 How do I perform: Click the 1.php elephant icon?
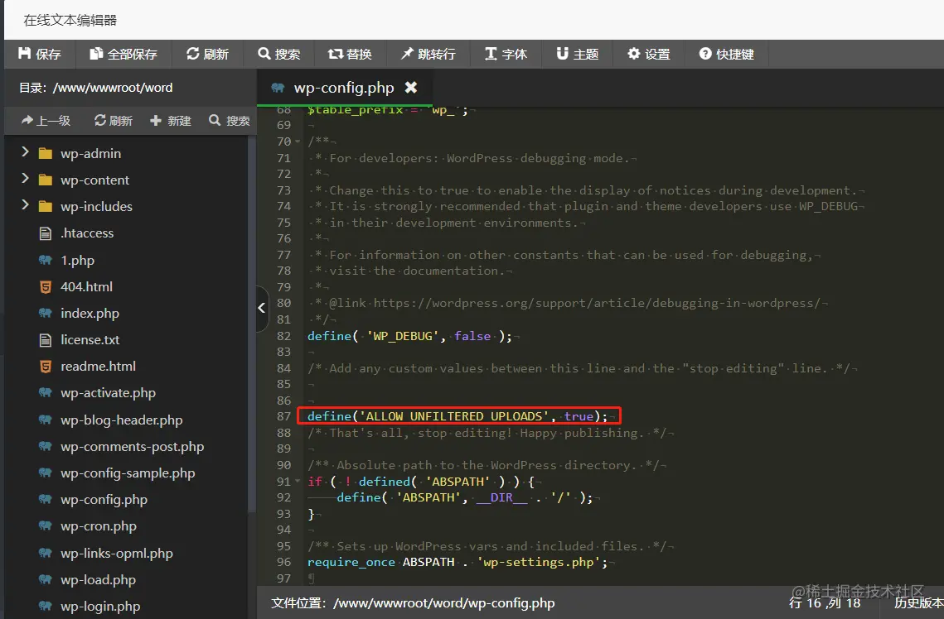45,260
